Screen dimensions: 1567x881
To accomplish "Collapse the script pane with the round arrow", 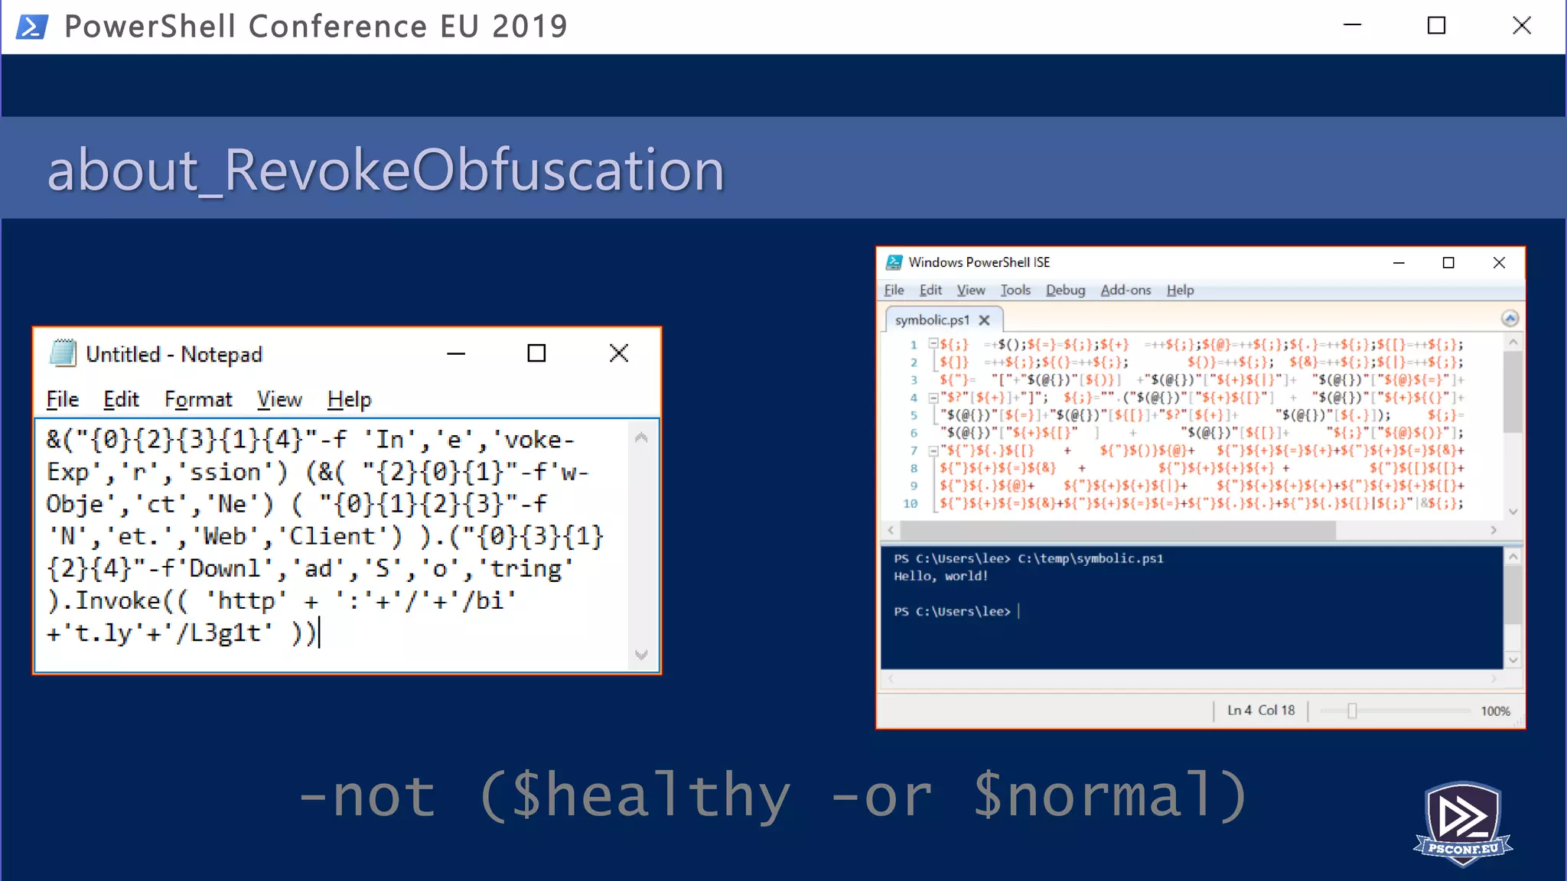I will (1509, 318).
